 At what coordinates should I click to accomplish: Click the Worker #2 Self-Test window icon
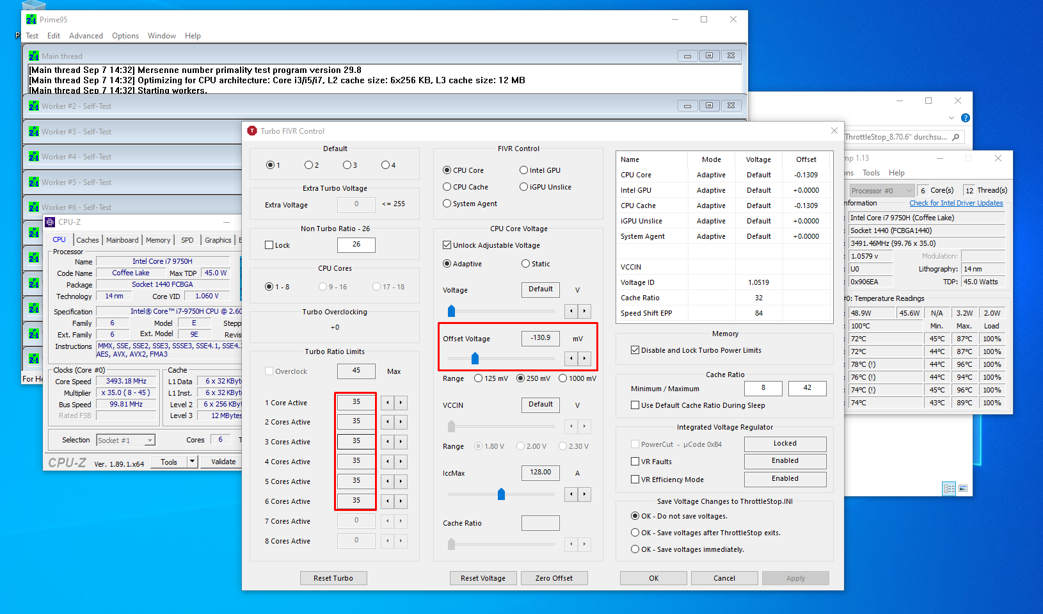click(x=34, y=106)
